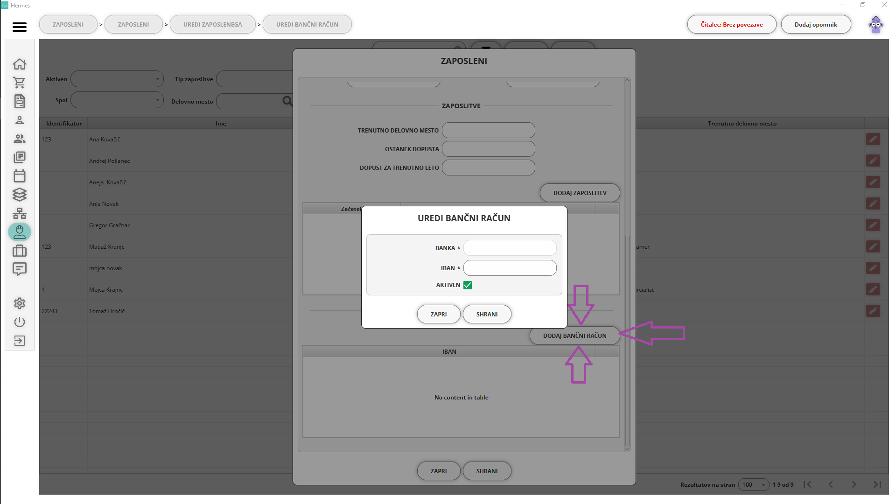Viewport: 896px width, 504px height.
Task: Click Dodaj opomnik button
Action: (x=816, y=25)
